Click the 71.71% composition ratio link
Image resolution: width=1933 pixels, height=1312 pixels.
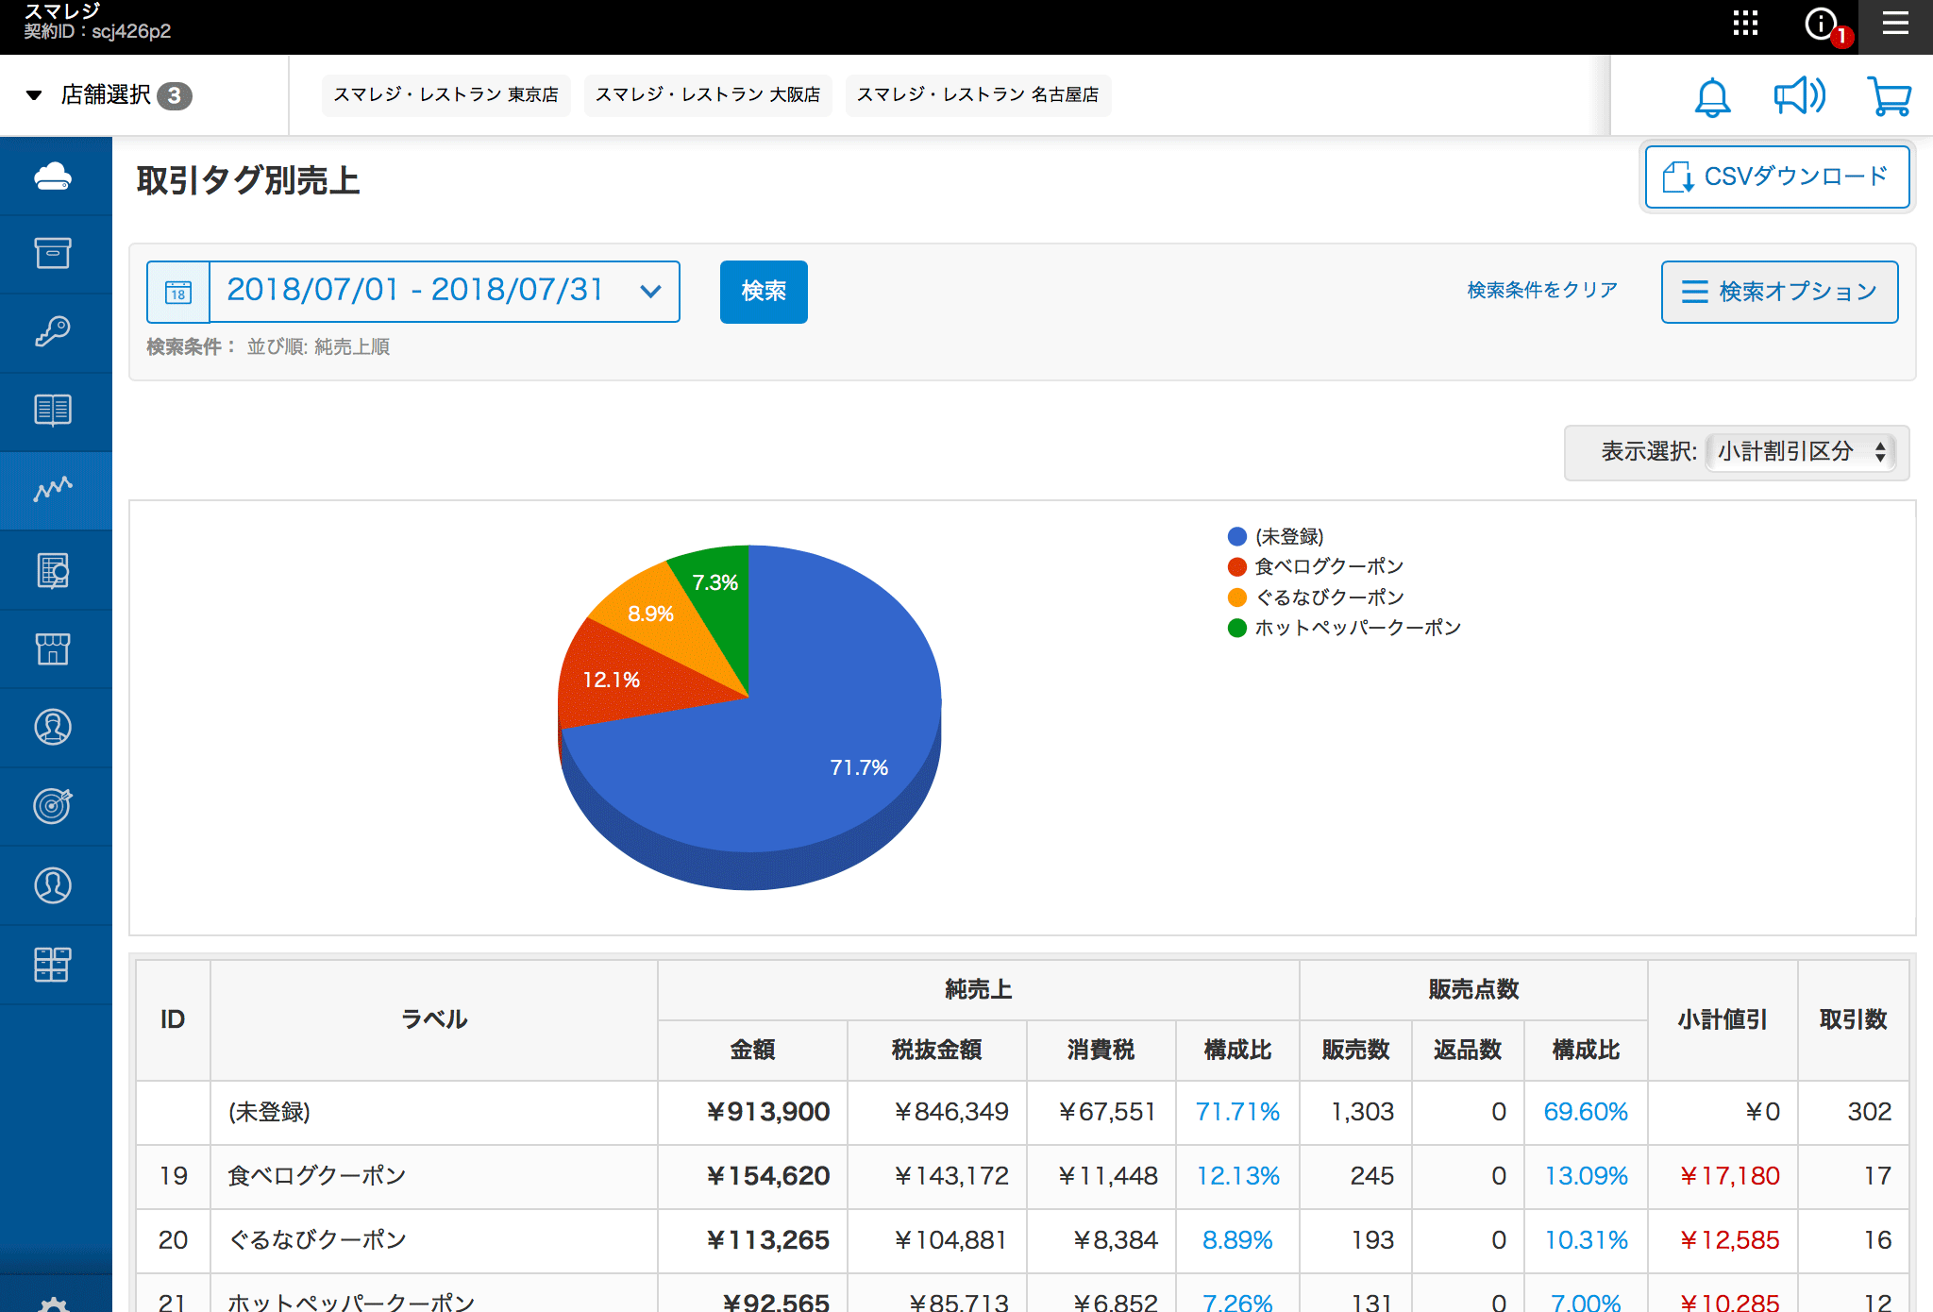point(1237,1112)
